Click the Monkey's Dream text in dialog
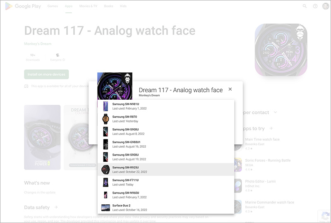Image resolution: width=331 pixels, height=223 pixels. click(149, 96)
